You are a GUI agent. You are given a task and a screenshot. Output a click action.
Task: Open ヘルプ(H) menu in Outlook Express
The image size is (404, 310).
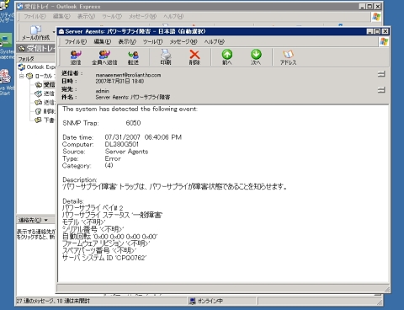point(173,17)
